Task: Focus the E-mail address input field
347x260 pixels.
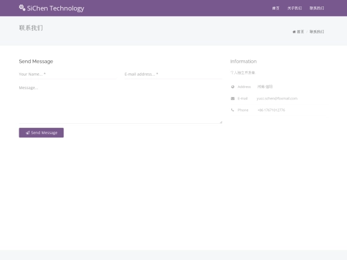Action: pyautogui.click(x=173, y=74)
